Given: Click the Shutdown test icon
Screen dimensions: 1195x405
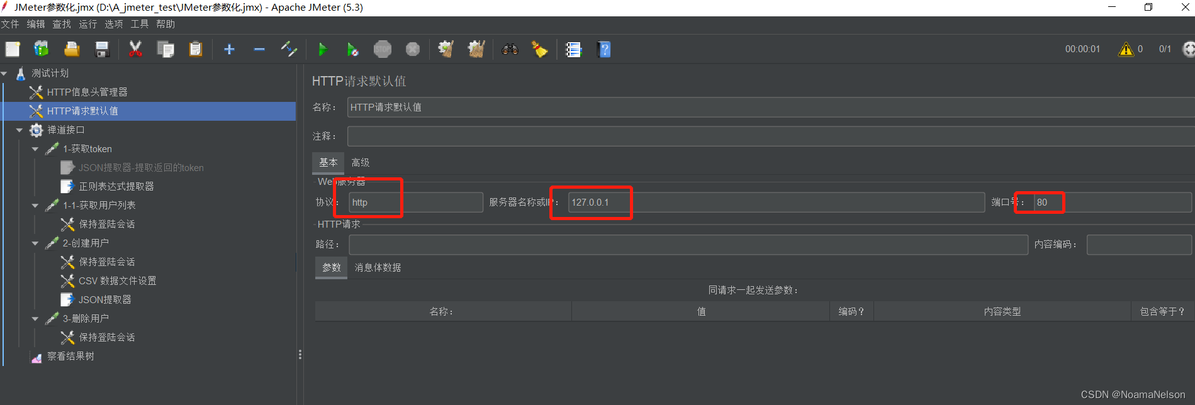Looking at the screenshot, I should click(413, 49).
